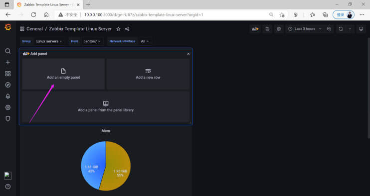Open browser settings and more menu
Image resolution: width=370 pixels, height=196 pixels.
click(x=362, y=14)
